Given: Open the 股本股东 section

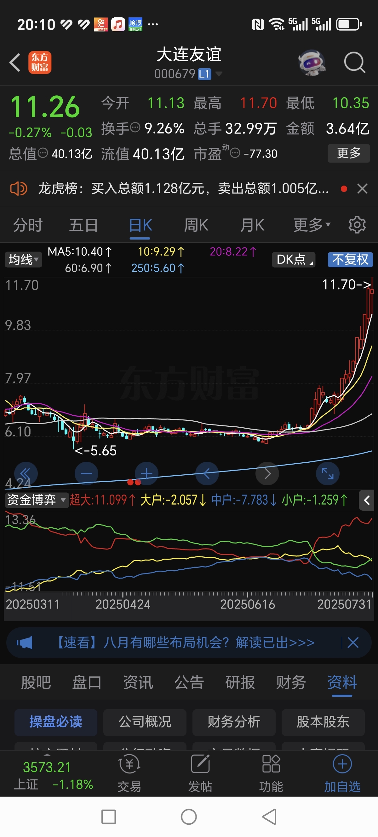Looking at the screenshot, I should pyautogui.click(x=323, y=722).
